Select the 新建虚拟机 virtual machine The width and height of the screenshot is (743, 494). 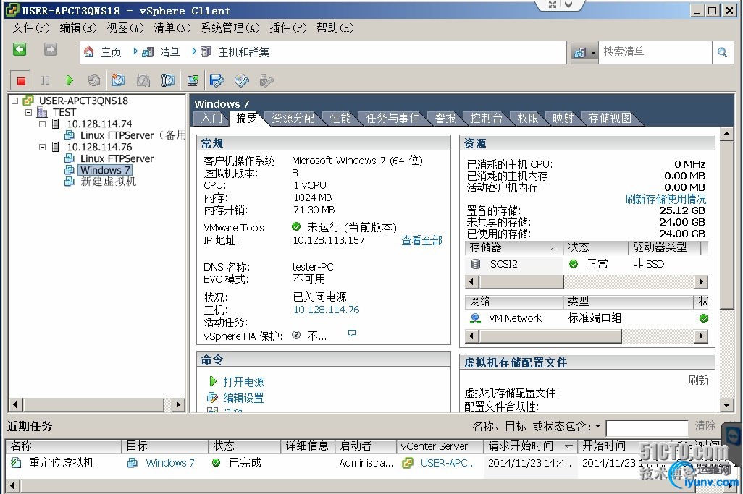[108, 182]
